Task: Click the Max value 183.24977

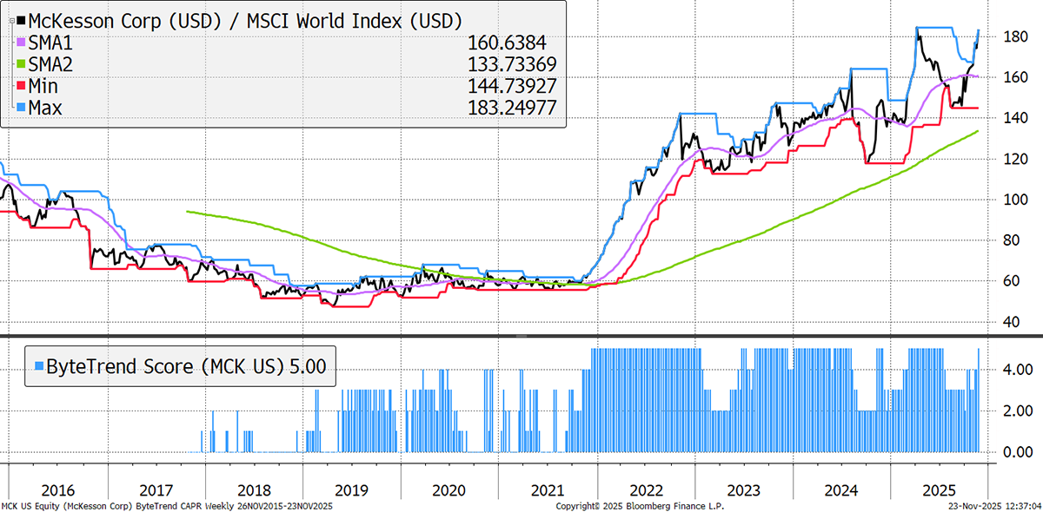Action: [x=510, y=107]
